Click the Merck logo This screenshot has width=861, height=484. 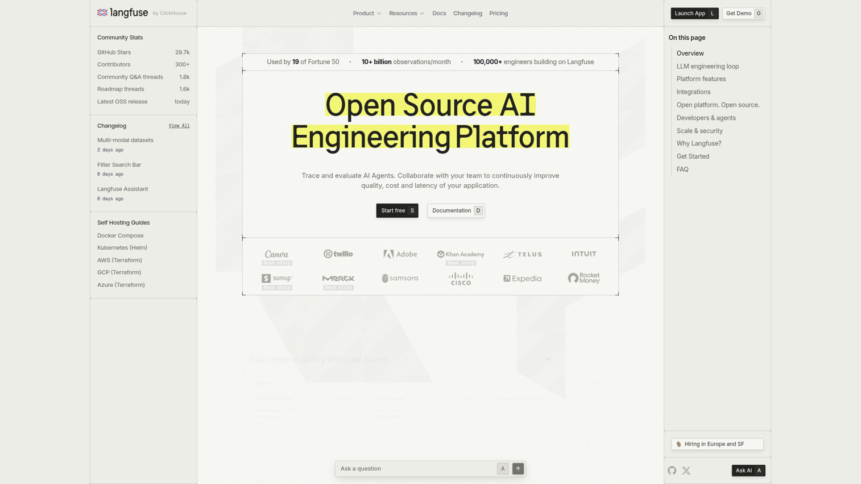tap(338, 282)
